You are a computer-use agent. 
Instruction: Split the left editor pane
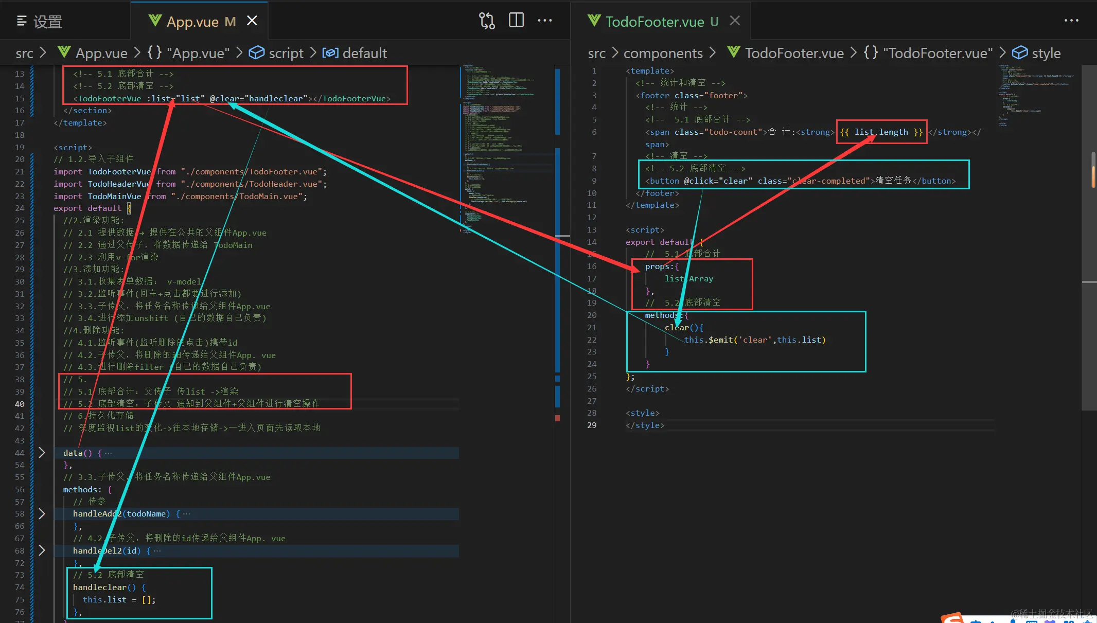click(x=516, y=21)
